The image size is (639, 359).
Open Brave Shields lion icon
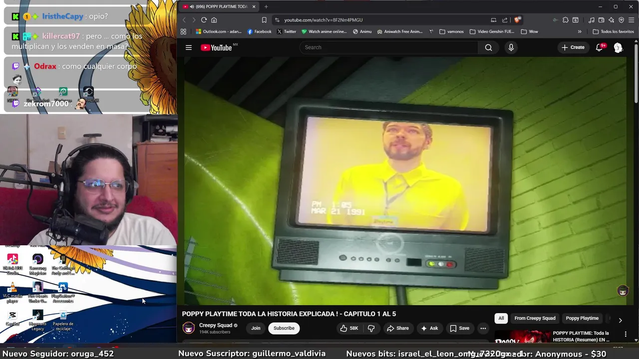click(518, 20)
